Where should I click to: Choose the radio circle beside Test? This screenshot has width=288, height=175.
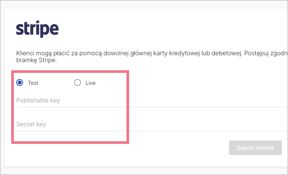click(x=20, y=83)
